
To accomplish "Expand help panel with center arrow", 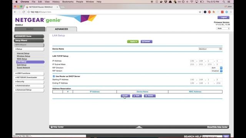I will (x=139, y=127).
